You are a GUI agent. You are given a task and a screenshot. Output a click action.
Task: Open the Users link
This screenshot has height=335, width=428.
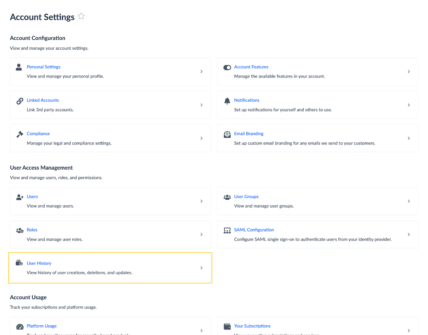coord(32,196)
